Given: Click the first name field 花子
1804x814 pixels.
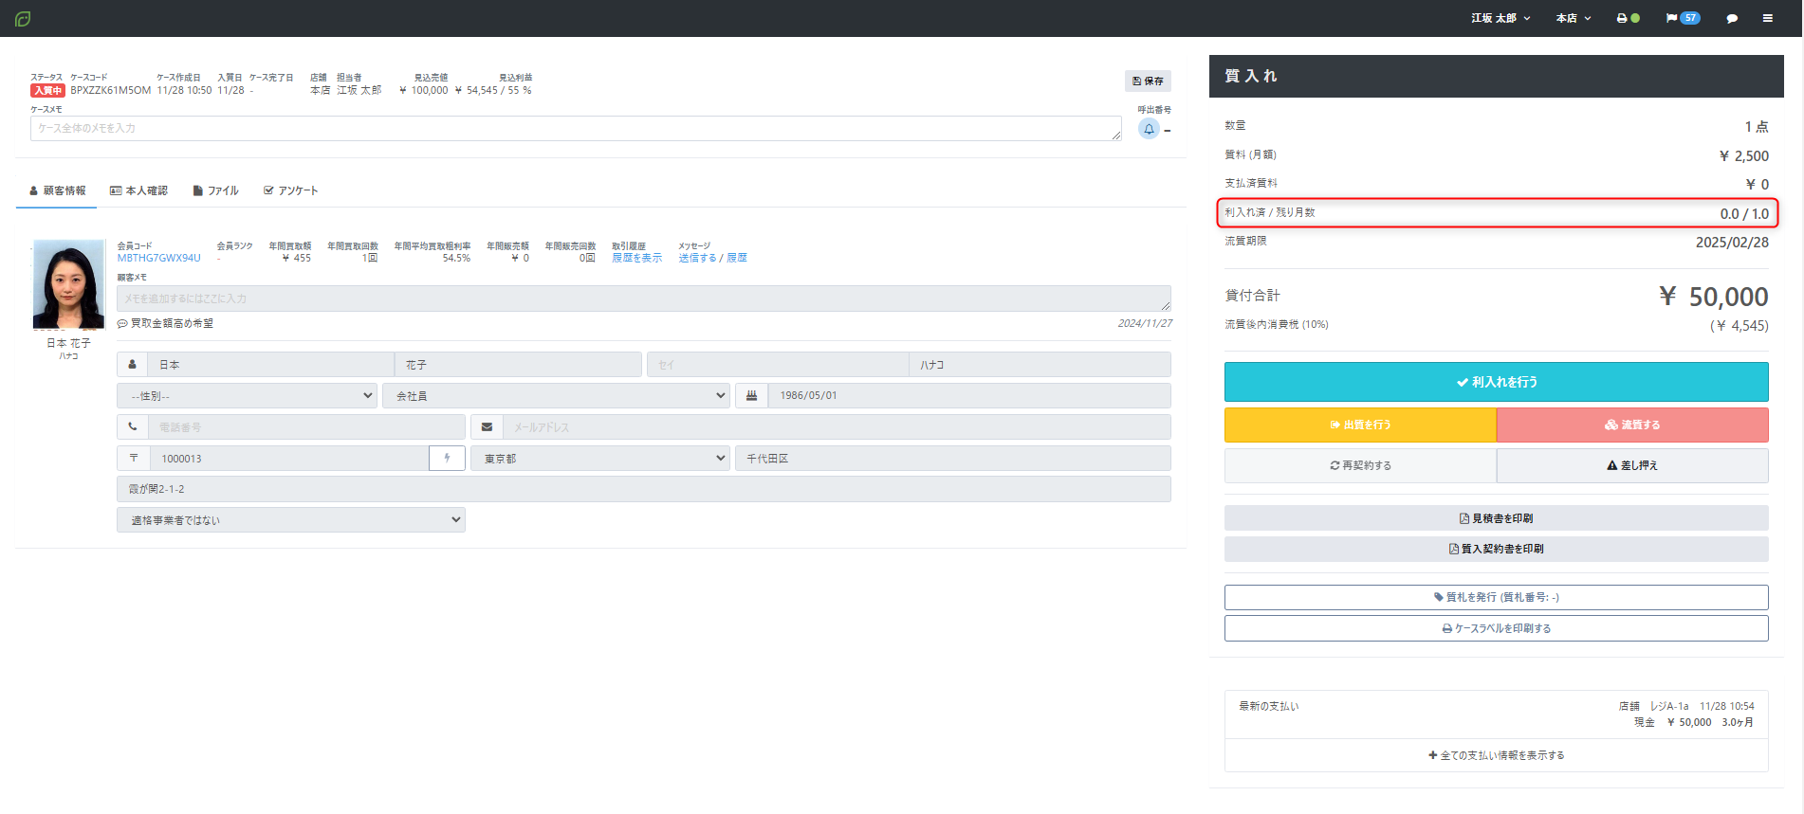Looking at the screenshot, I should pyautogui.click(x=518, y=365).
